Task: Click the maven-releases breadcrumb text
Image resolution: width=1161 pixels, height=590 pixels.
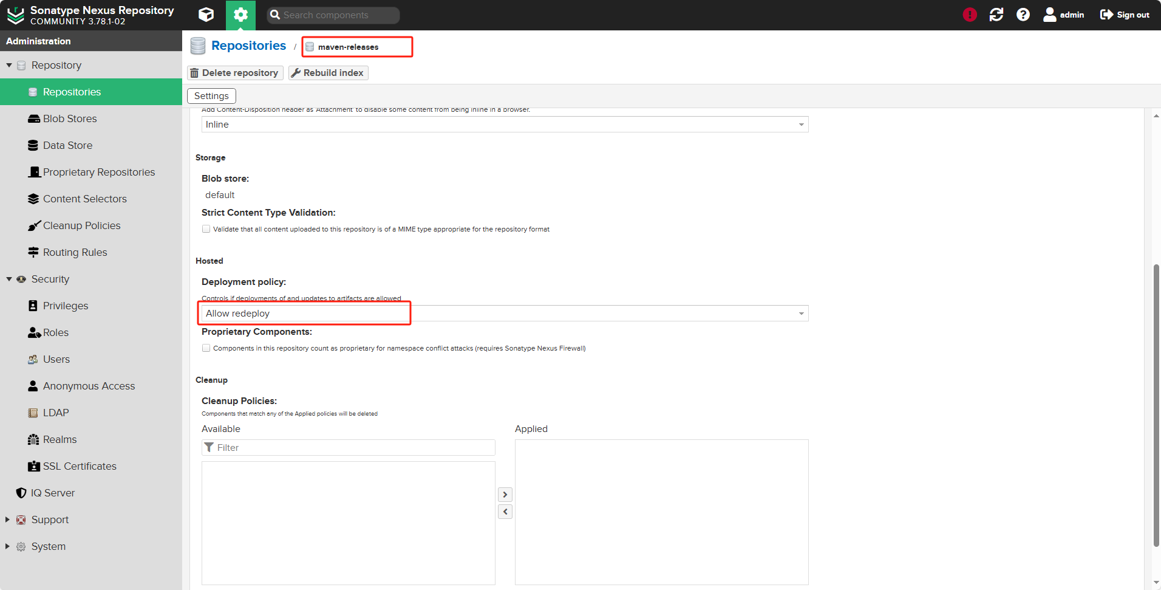Action: tap(348, 47)
